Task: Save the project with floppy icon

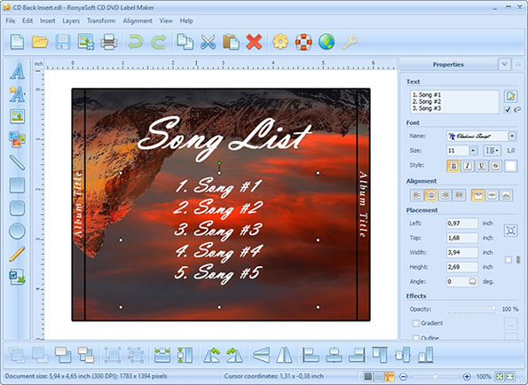Action: point(63,42)
